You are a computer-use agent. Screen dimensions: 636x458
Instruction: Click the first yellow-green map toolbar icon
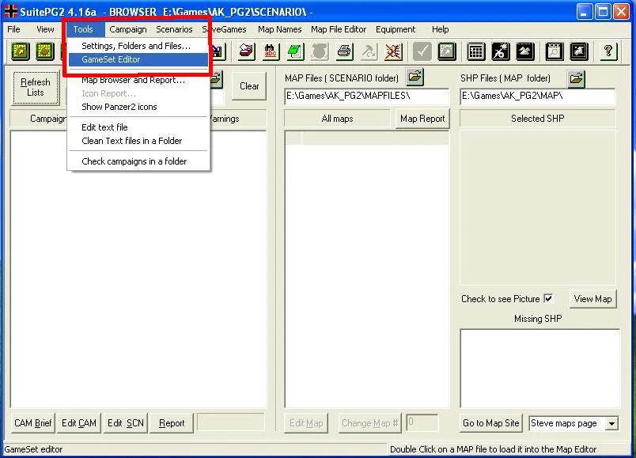coord(21,51)
